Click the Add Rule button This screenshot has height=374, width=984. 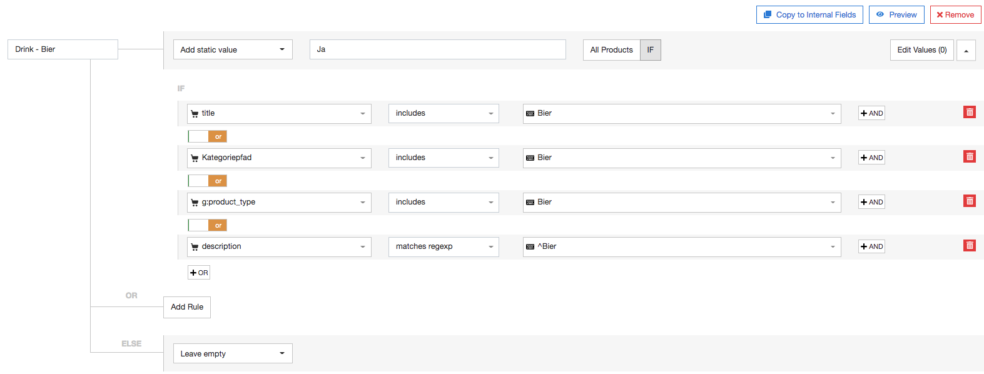187,307
